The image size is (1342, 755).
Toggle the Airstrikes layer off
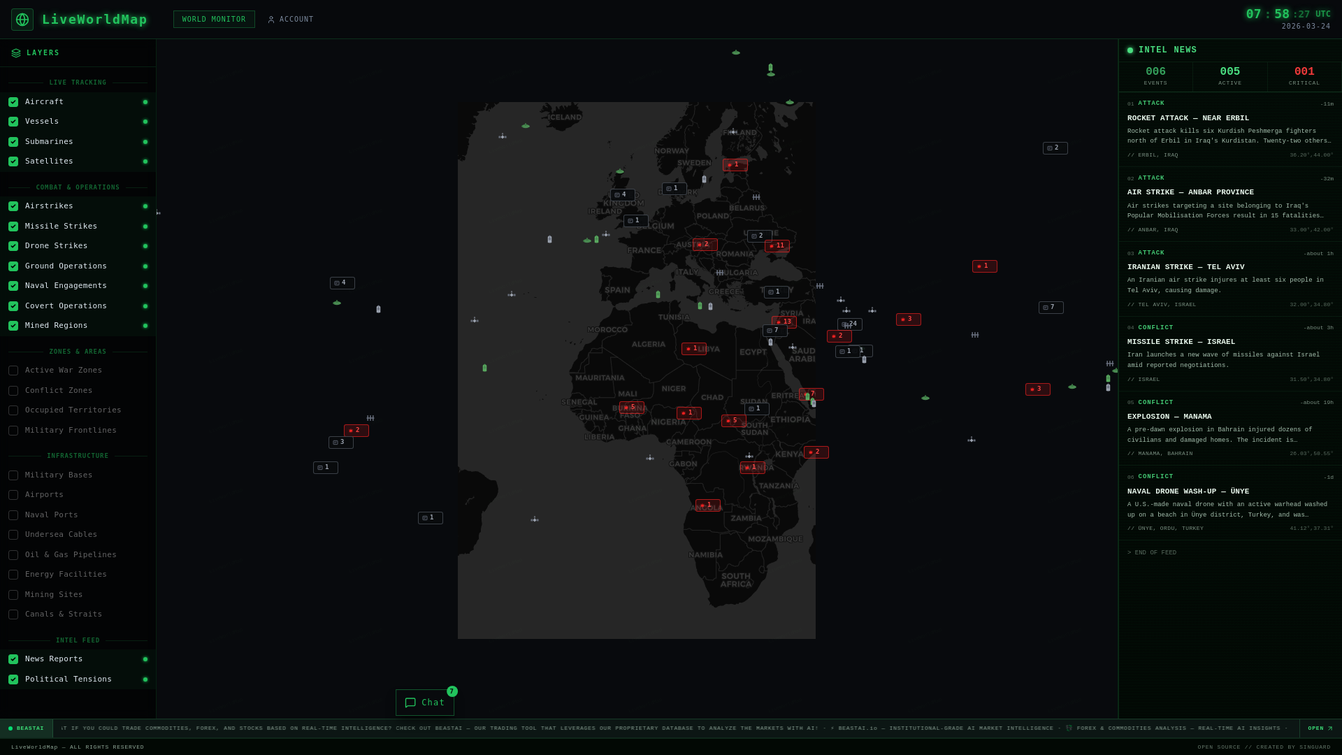13,206
